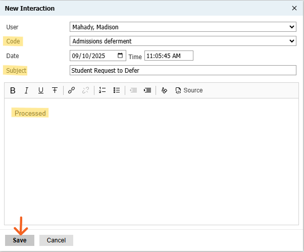Toggle italic text formatting
Image resolution: width=304 pixels, height=252 pixels.
point(26,90)
